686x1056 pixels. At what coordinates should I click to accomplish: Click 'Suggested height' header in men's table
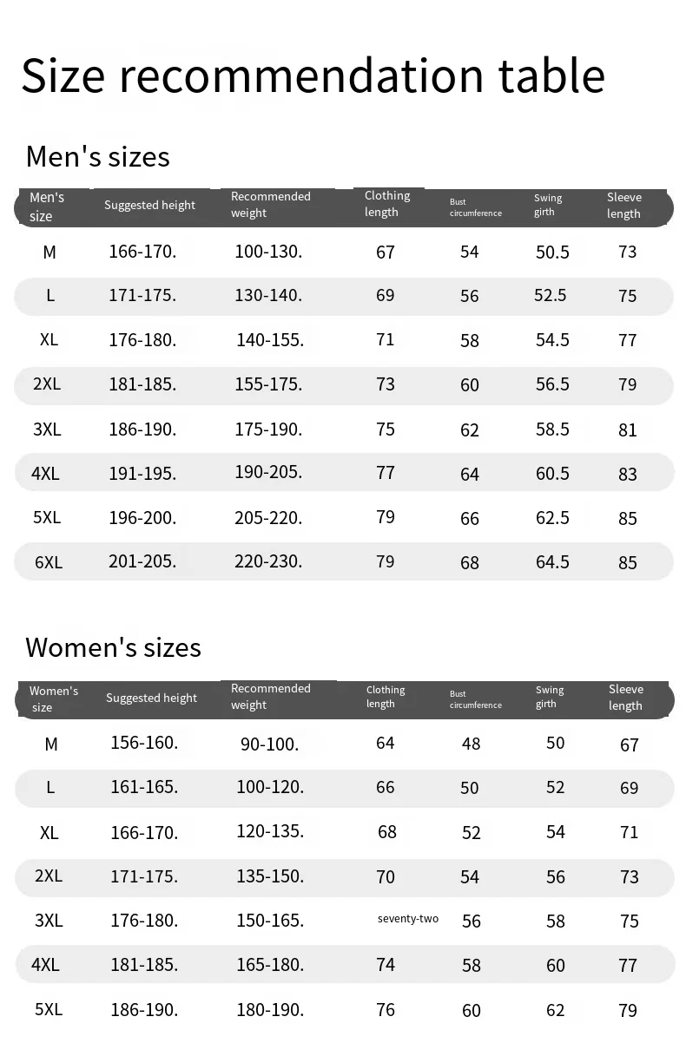coord(149,206)
